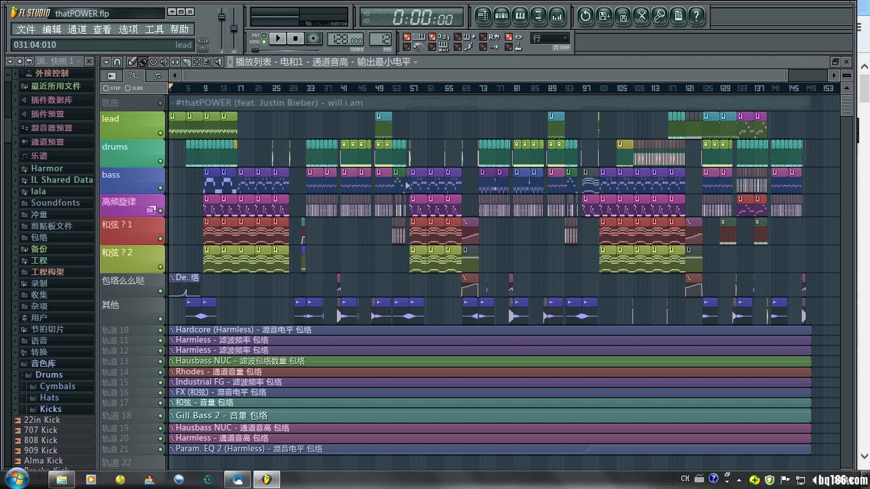Open the piano roll view button
Screen dimensions: 870x489
click(x=520, y=17)
